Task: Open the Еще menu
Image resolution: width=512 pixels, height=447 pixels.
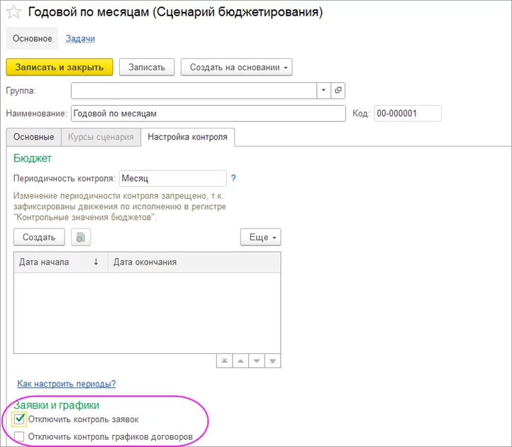Action: coord(260,237)
